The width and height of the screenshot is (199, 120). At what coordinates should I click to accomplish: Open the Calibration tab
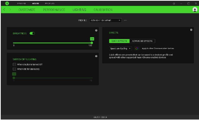(103, 10)
